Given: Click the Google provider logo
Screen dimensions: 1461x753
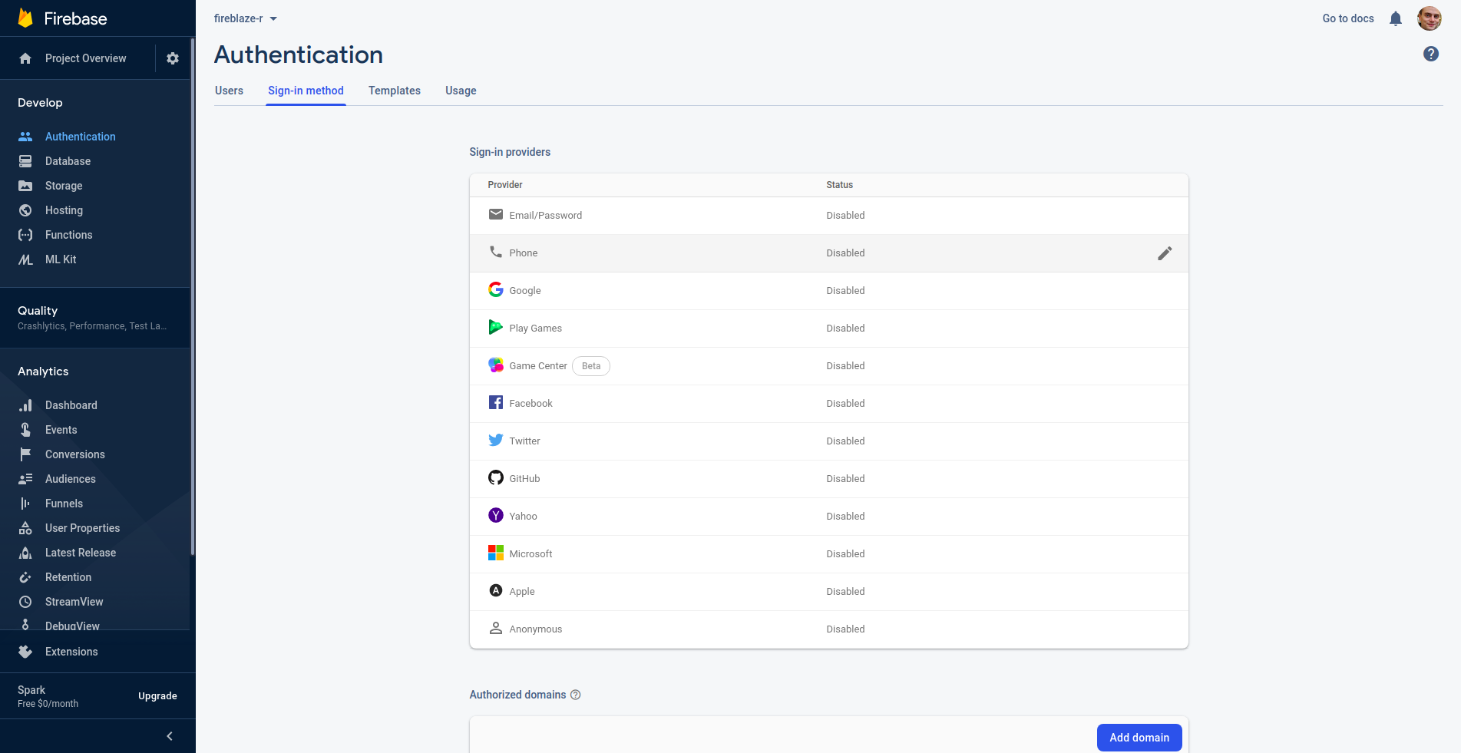Looking at the screenshot, I should pyautogui.click(x=496, y=289).
